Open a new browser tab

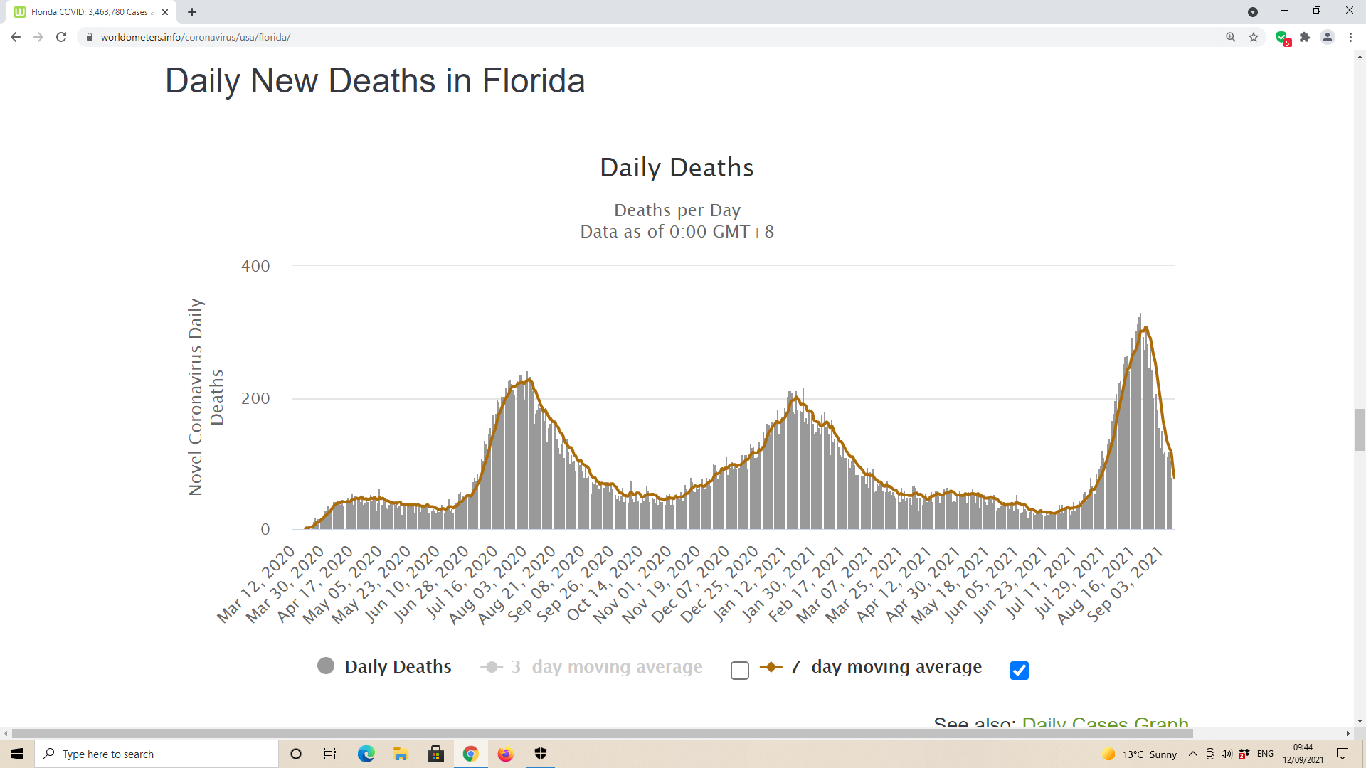point(192,12)
